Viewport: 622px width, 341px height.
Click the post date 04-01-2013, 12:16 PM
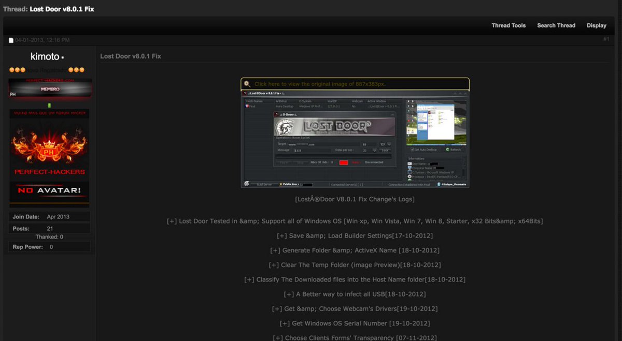pyautogui.click(x=42, y=40)
